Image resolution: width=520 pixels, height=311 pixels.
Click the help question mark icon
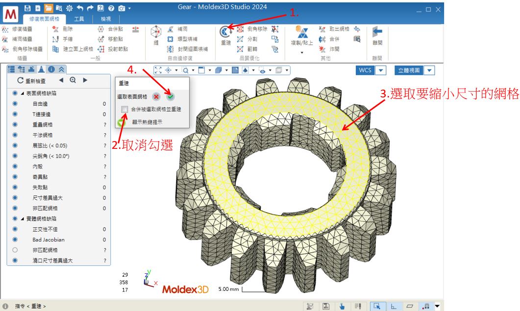click(111, 8)
